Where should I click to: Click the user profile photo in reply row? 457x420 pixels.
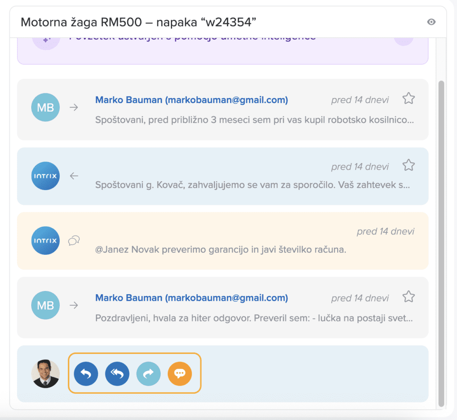point(45,374)
